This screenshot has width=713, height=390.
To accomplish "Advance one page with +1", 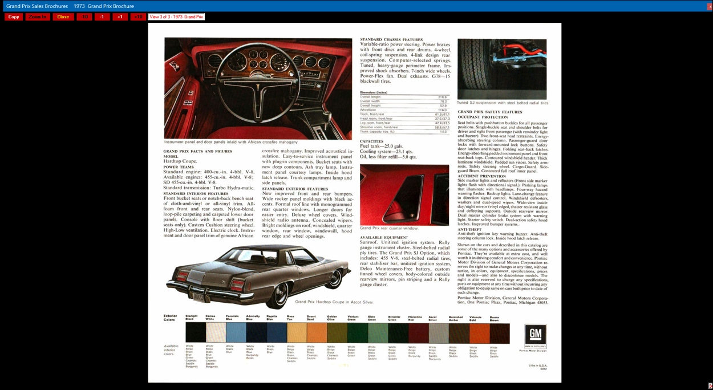I will pyautogui.click(x=120, y=17).
